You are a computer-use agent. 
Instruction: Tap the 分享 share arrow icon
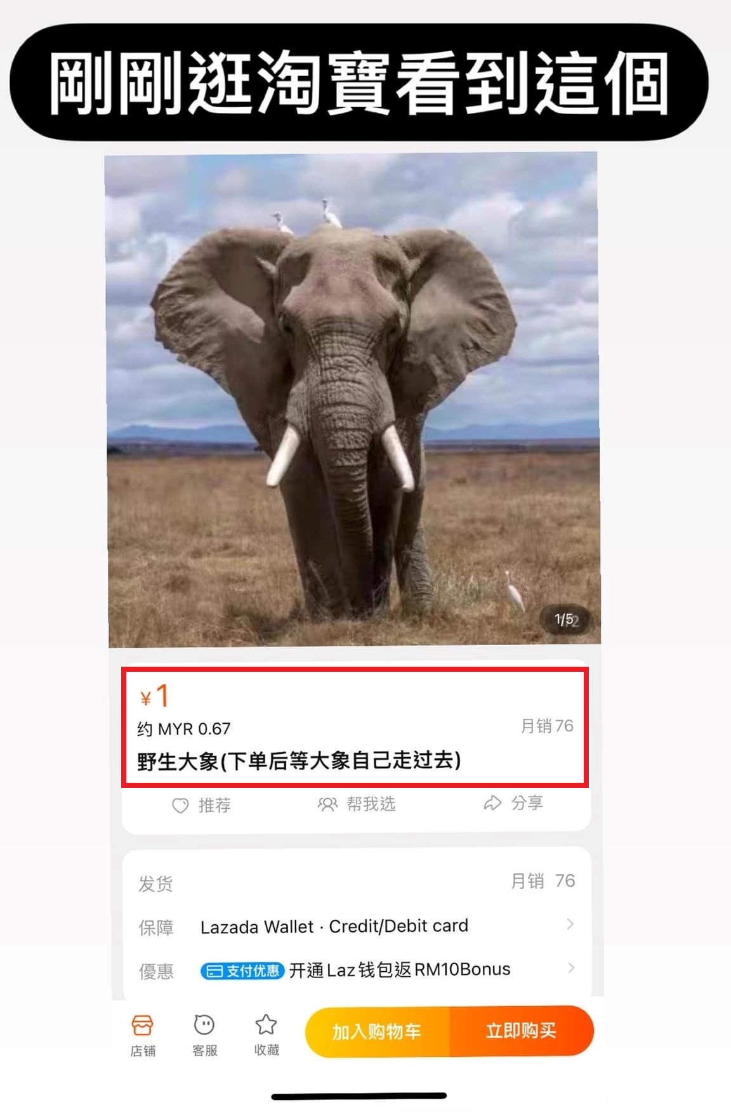pyautogui.click(x=492, y=803)
